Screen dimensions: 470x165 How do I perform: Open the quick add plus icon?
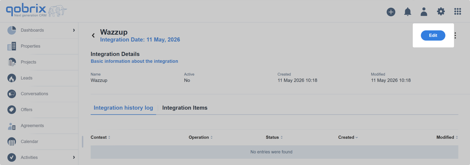point(391,12)
